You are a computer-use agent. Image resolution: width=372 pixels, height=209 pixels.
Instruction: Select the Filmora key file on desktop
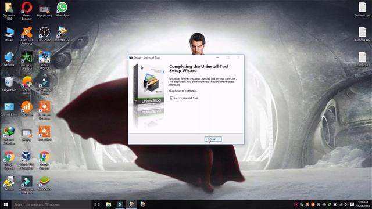click(362, 35)
